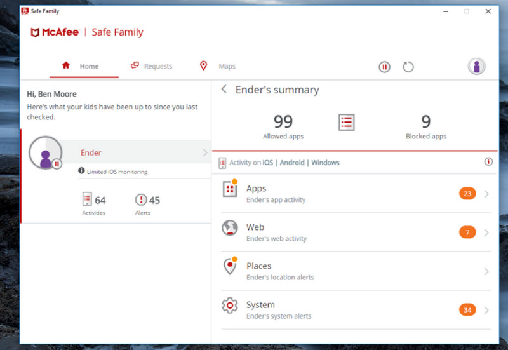508x350 pixels.
Task: View Ender's 64 Activities
Action: 93,204
